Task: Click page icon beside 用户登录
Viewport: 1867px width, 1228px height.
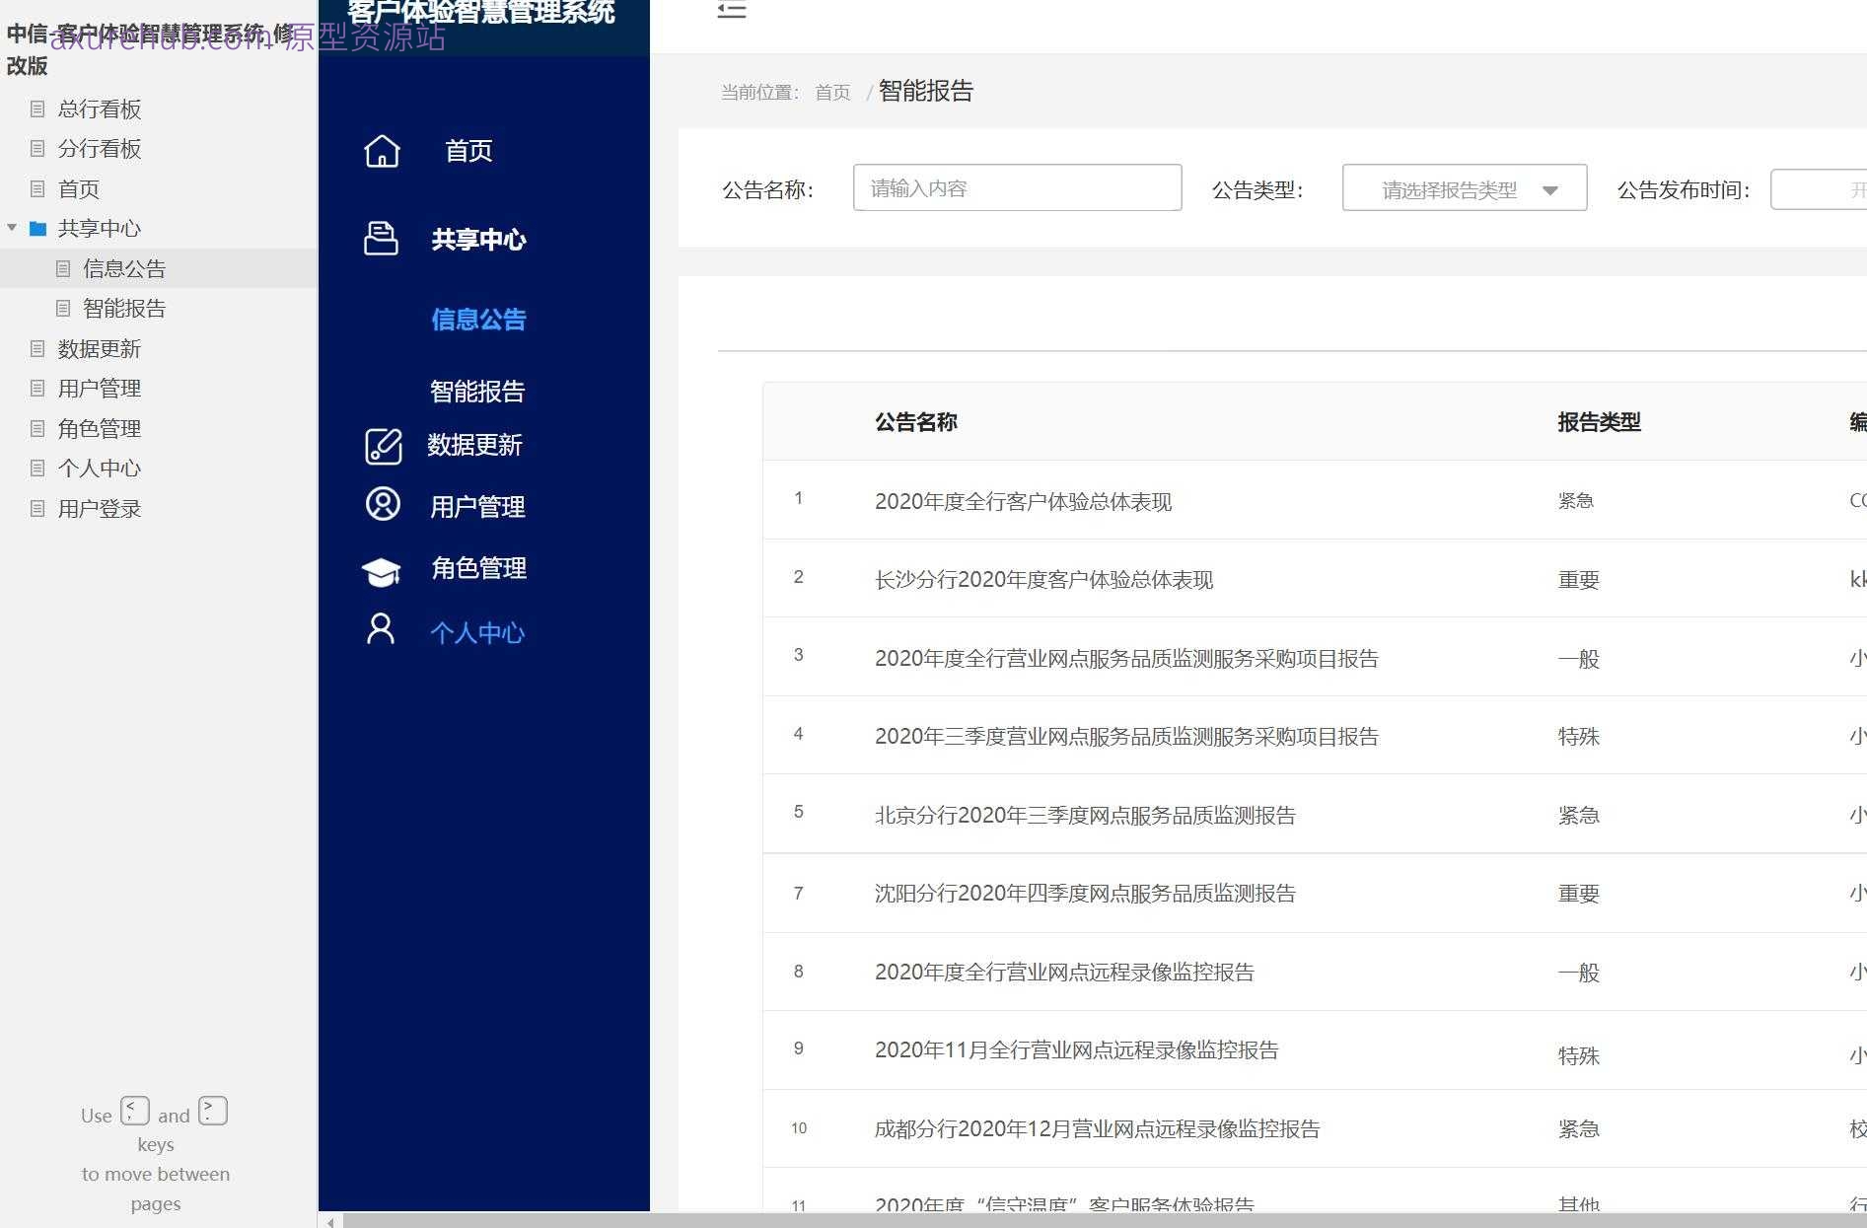Action: [x=37, y=509]
